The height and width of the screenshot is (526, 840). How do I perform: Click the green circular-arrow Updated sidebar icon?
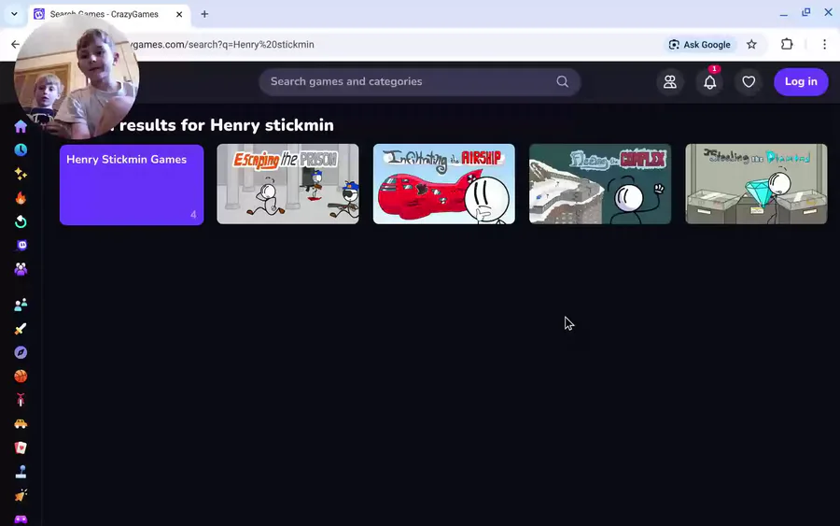[x=21, y=221]
